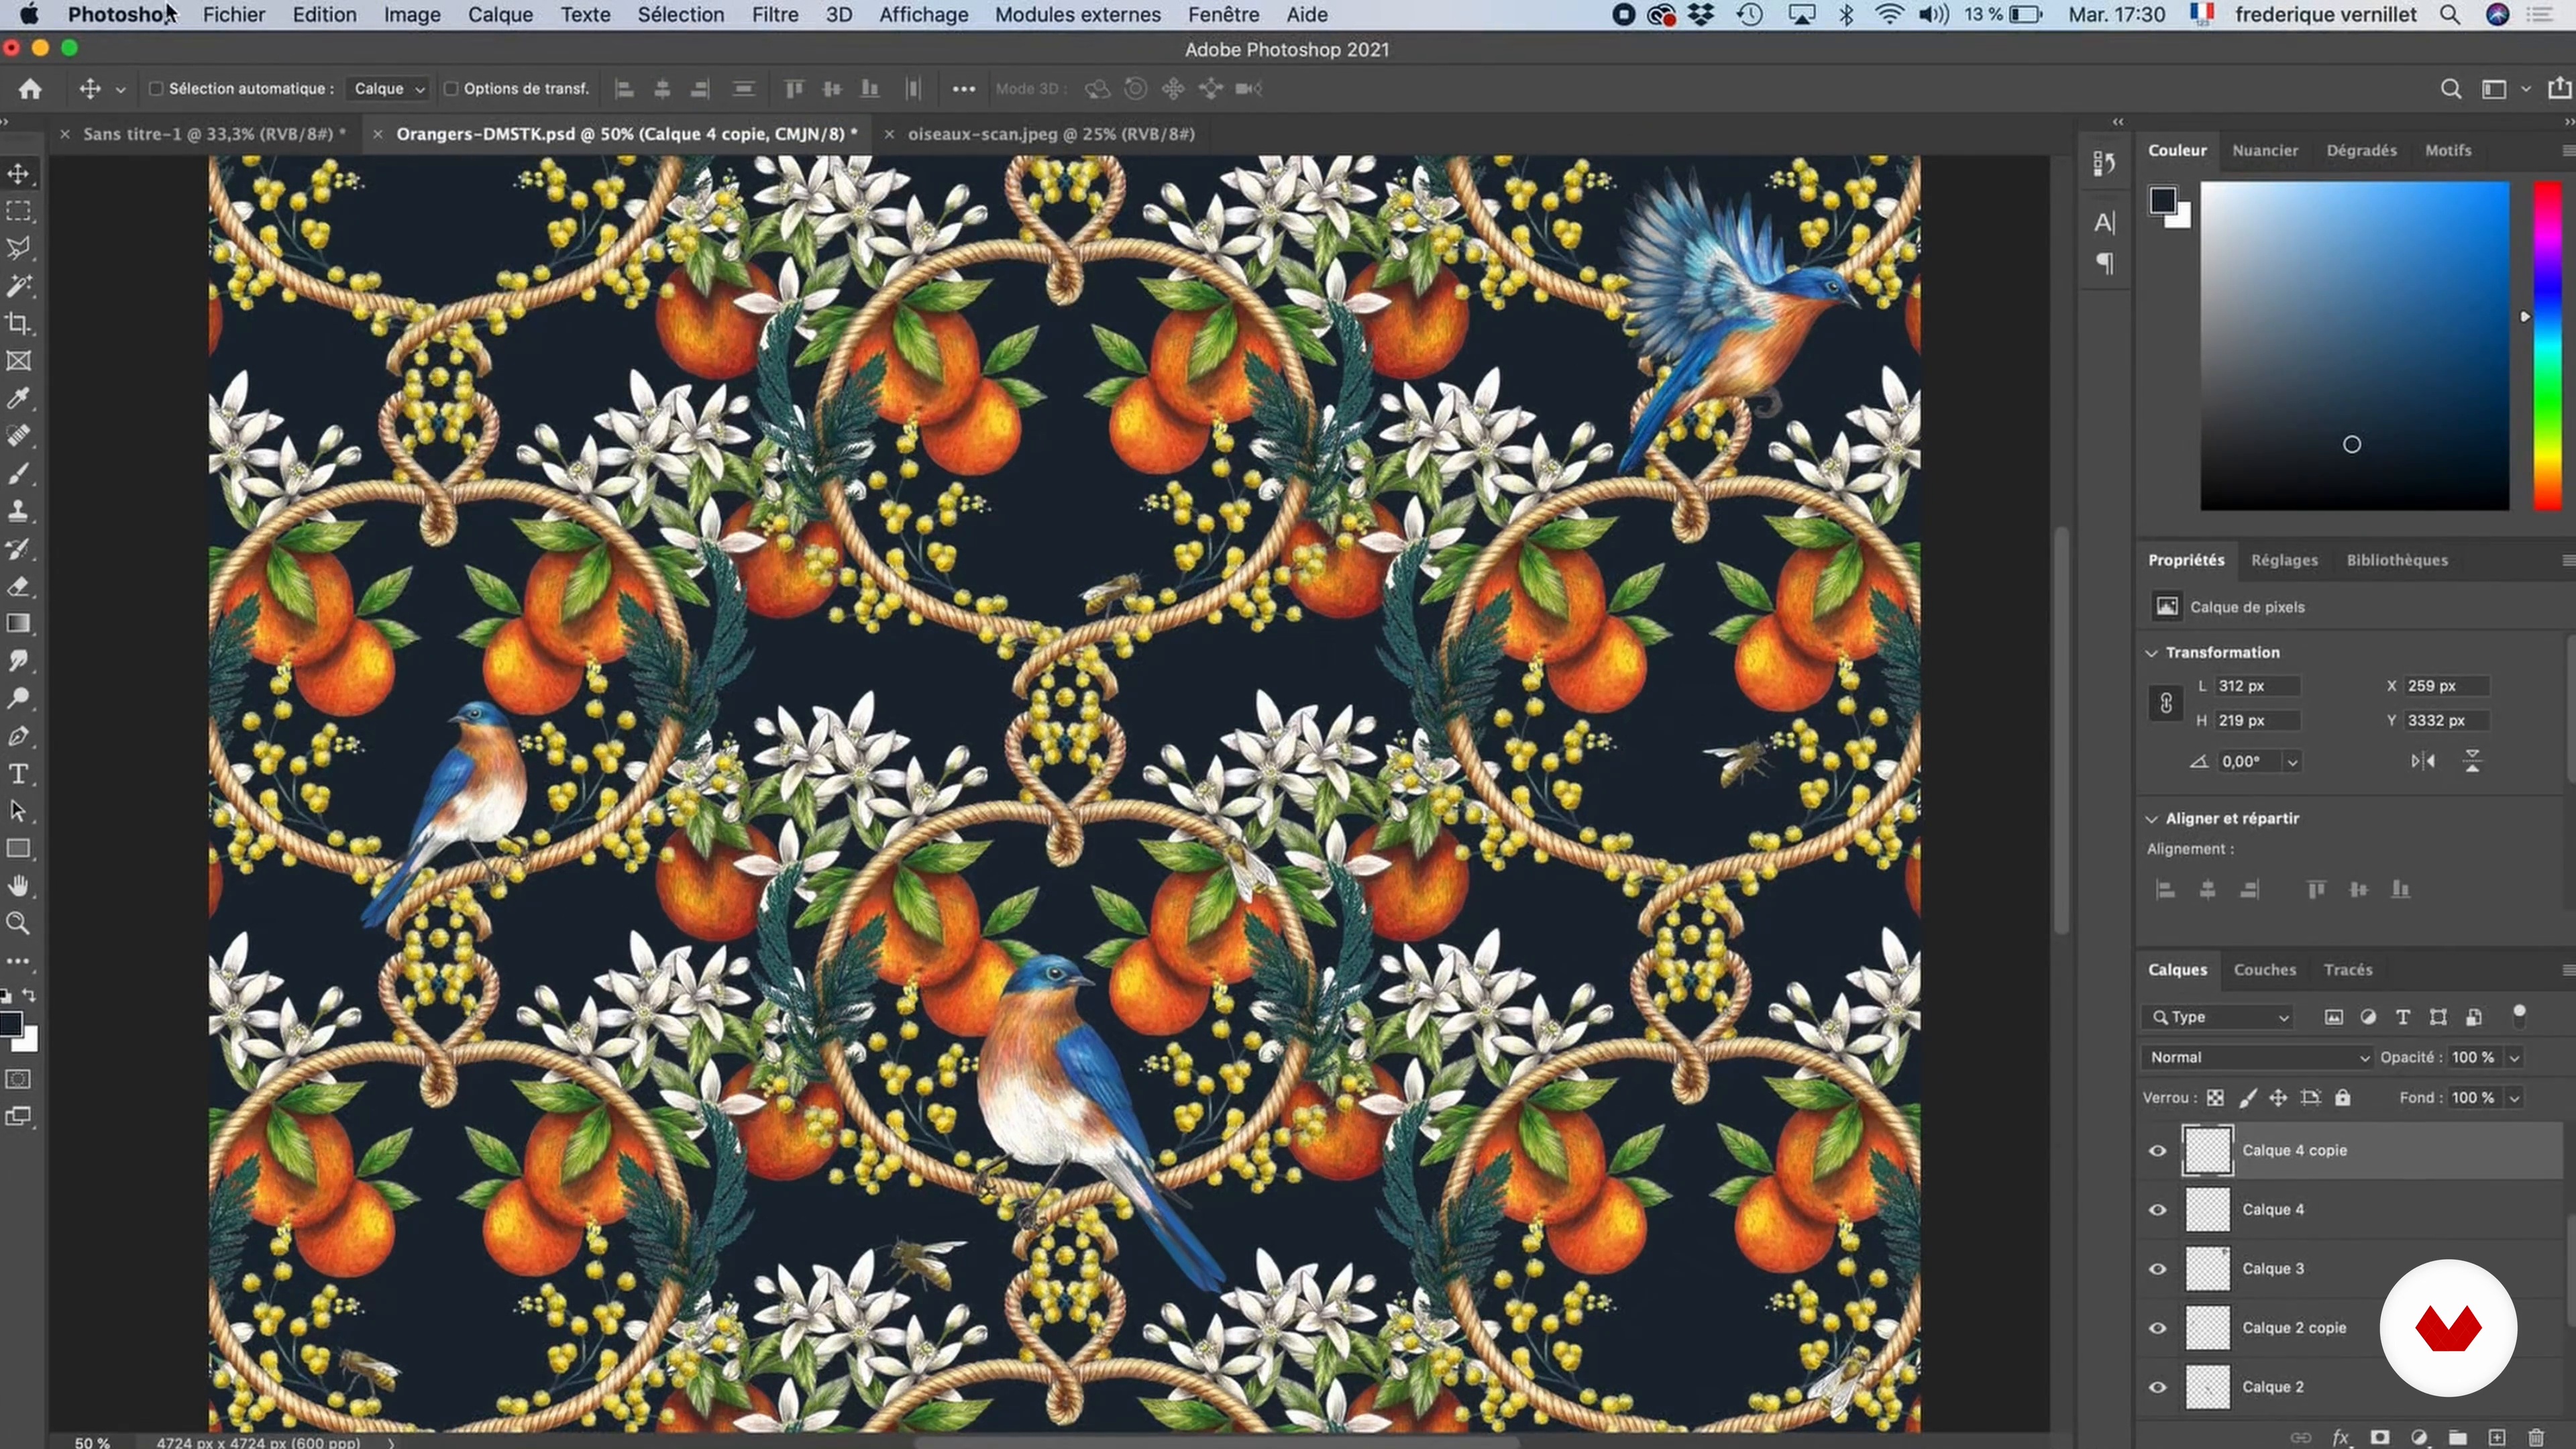Open the Move tool preset dropdown
Screen dimensions: 2576x1449
(120, 89)
